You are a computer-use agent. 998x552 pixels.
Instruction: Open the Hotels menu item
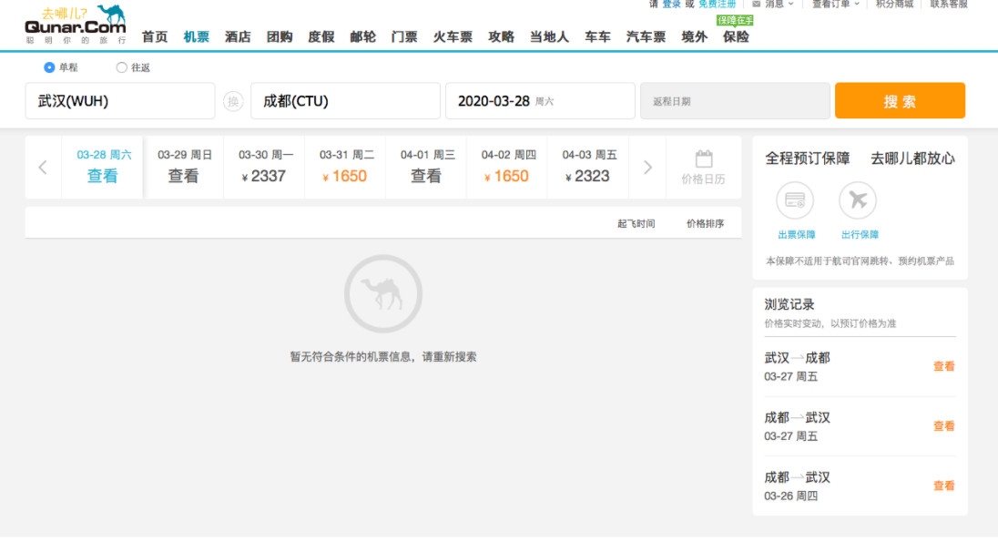[x=238, y=37]
